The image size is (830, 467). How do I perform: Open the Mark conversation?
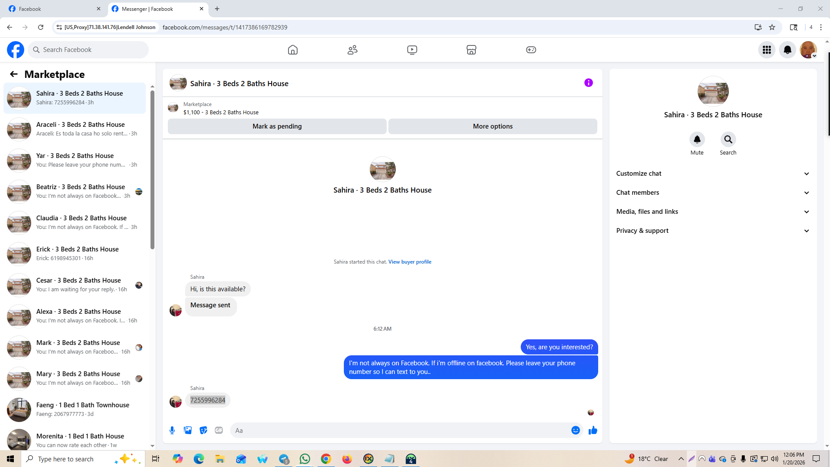coord(75,348)
